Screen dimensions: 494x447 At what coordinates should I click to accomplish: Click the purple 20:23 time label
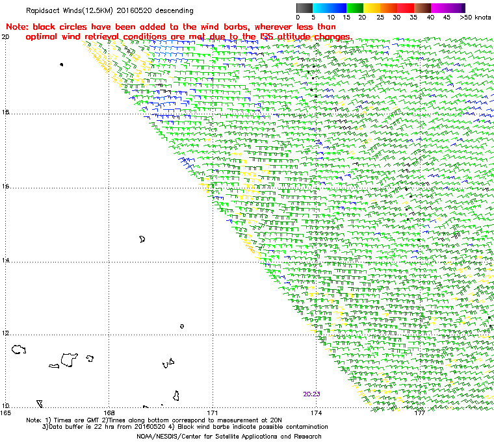coord(311,394)
